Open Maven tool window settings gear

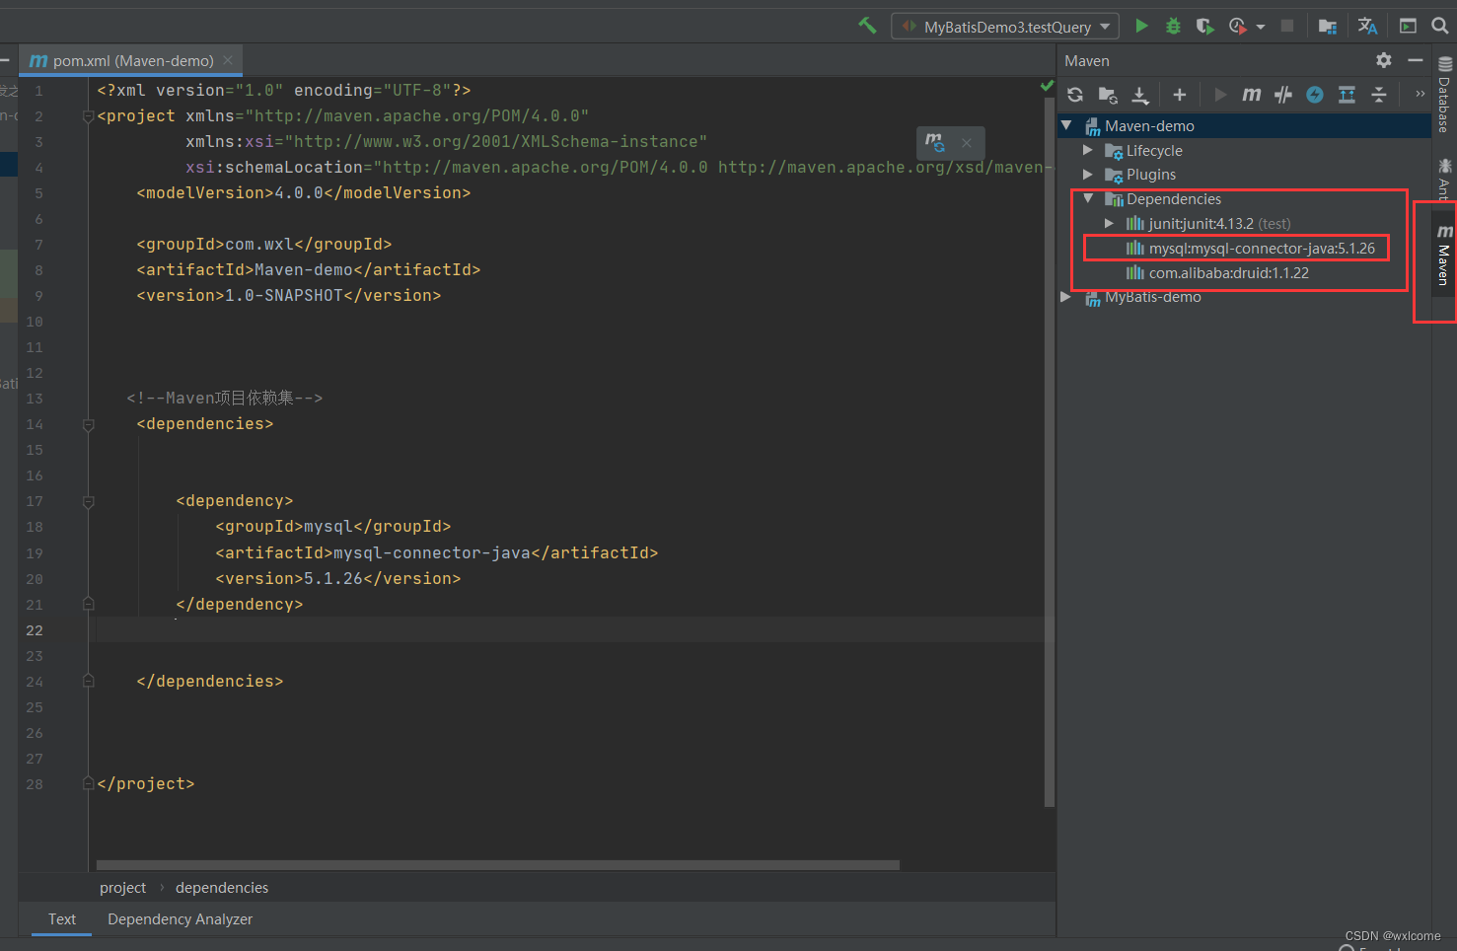[x=1384, y=60]
